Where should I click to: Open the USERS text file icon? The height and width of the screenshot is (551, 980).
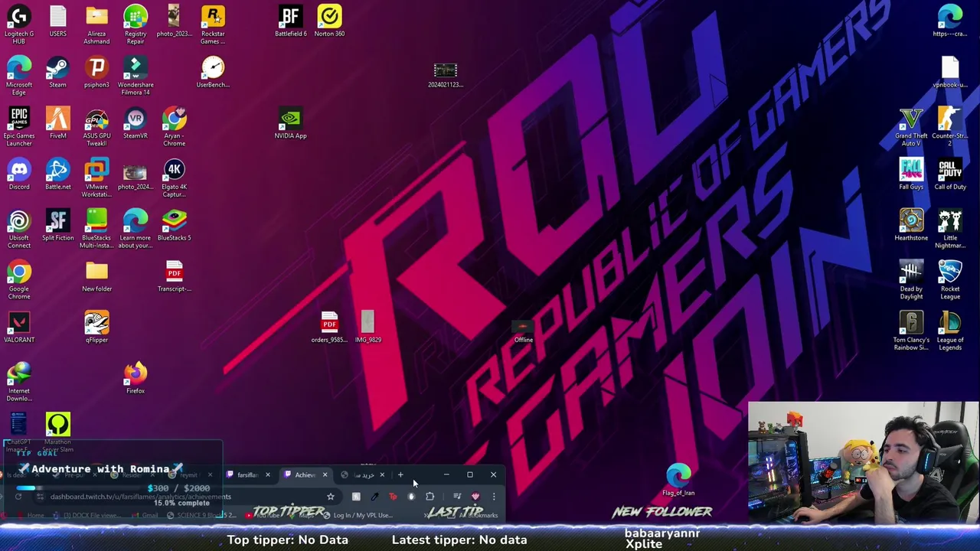pos(57,21)
